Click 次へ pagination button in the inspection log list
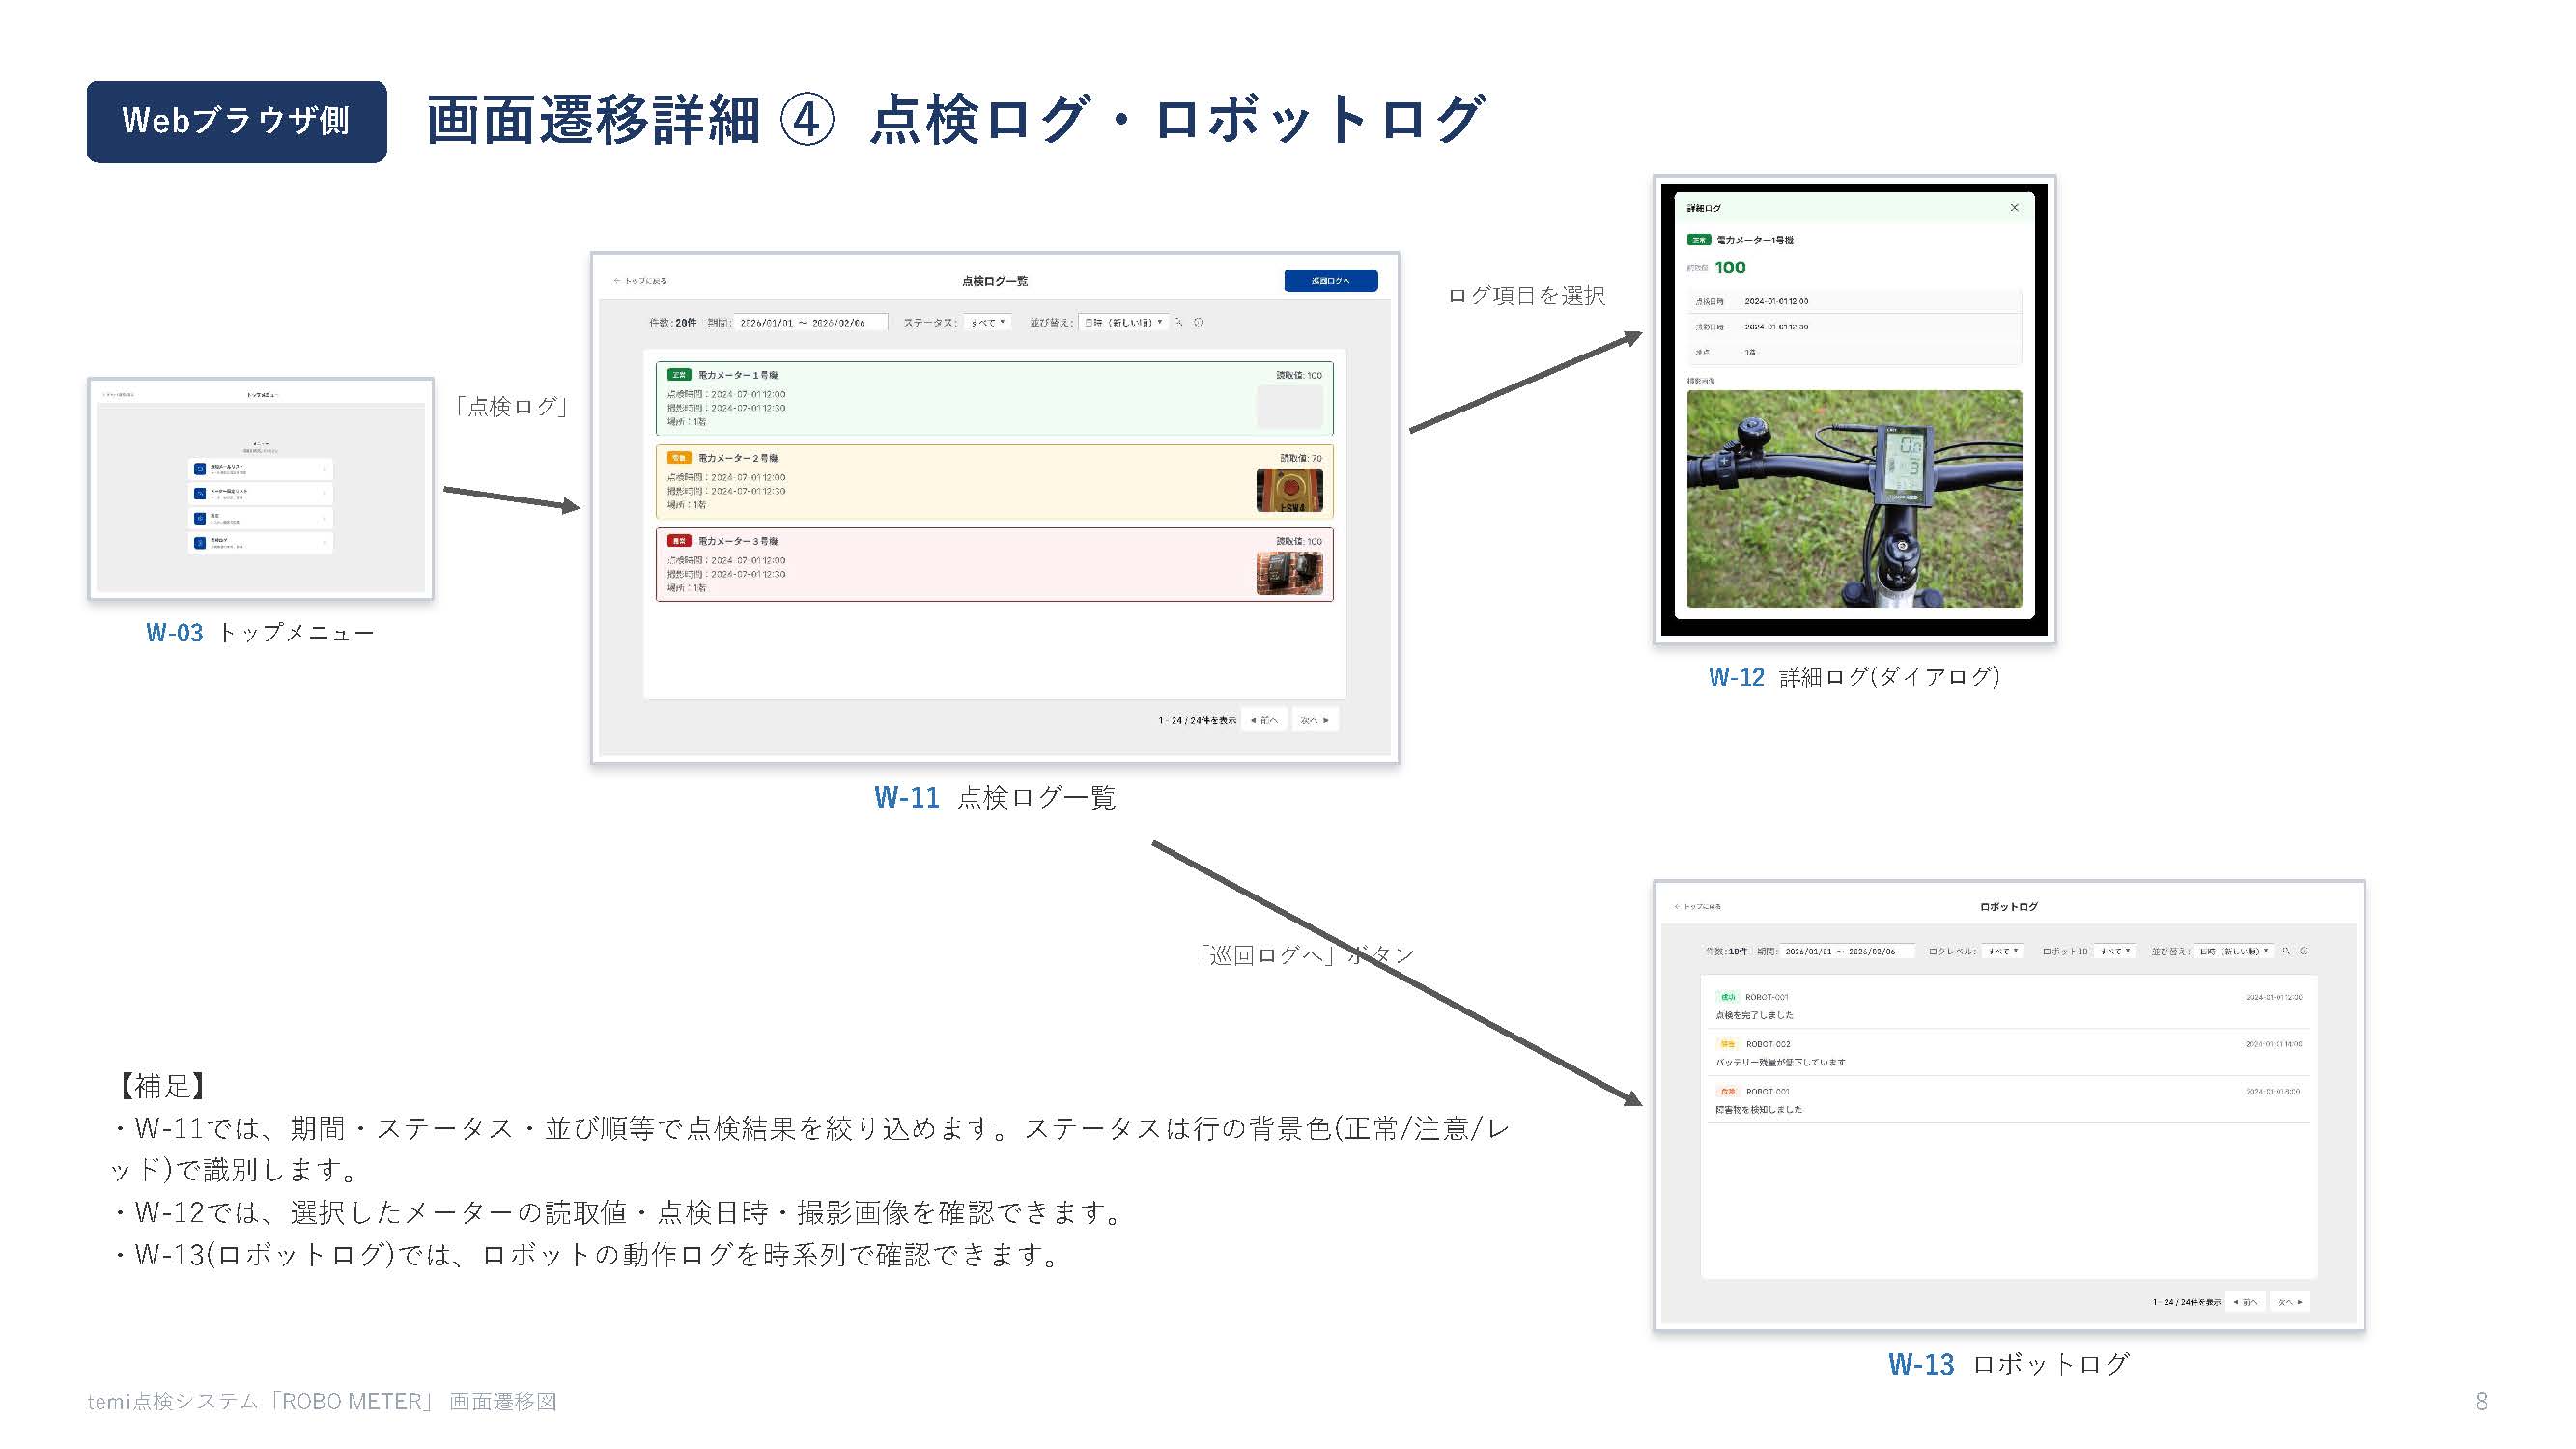Image resolution: width=2576 pixels, height=1449 pixels. [1314, 720]
